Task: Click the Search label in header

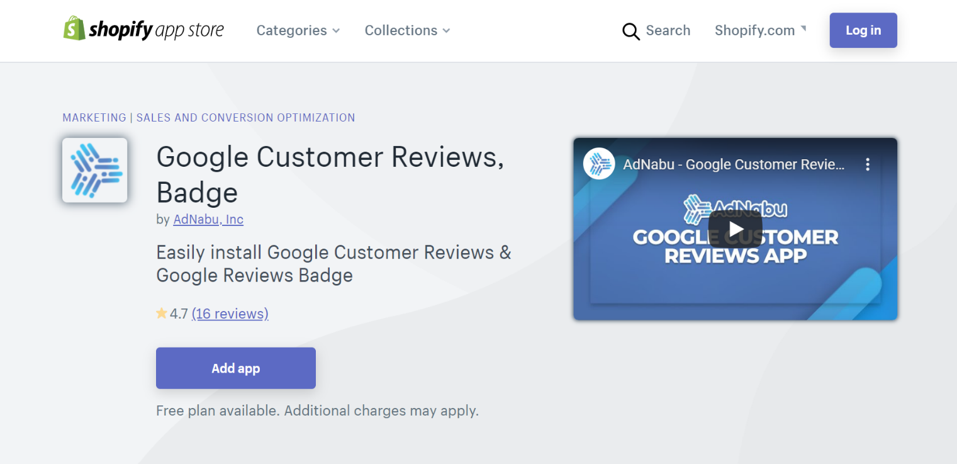Action: [x=668, y=30]
